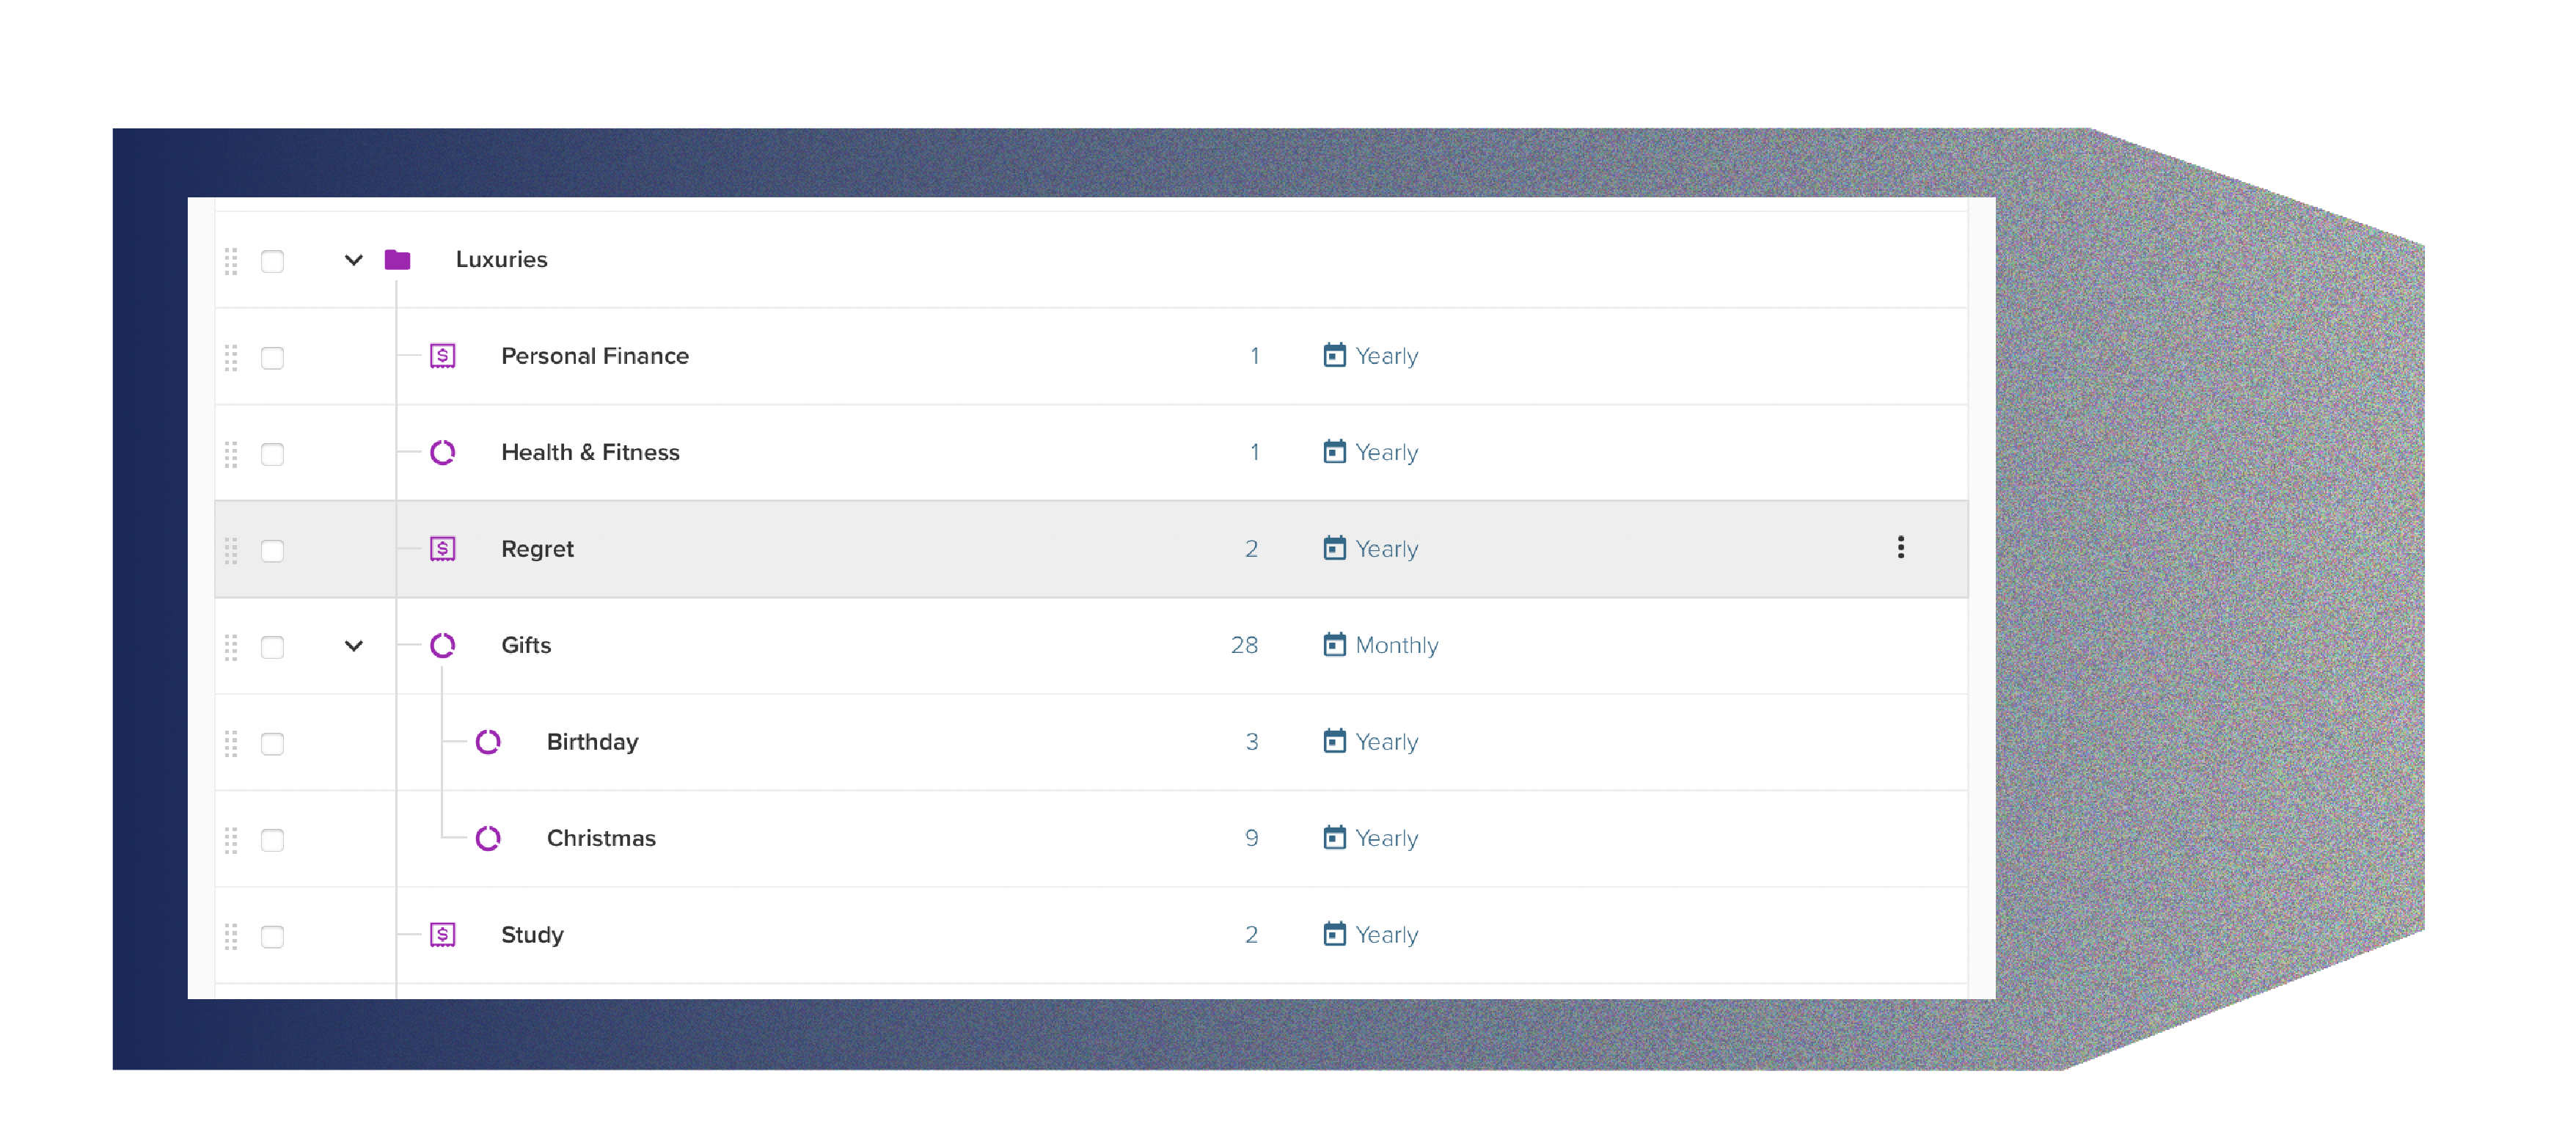This screenshot has width=2576, height=1140.
Task: Toggle checkbox on Personal Finance row
Action: [x=274, y=355]
